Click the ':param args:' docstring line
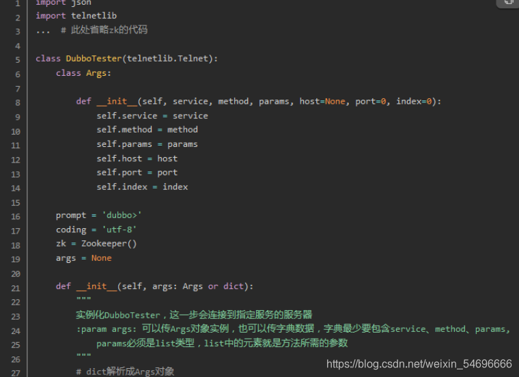519x377 pixels. 293,329
